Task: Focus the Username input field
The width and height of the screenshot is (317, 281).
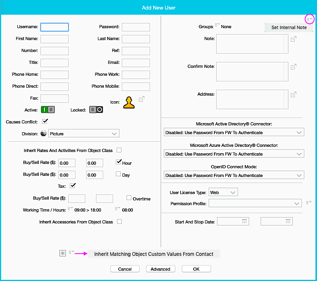Action: pos(55,27)
